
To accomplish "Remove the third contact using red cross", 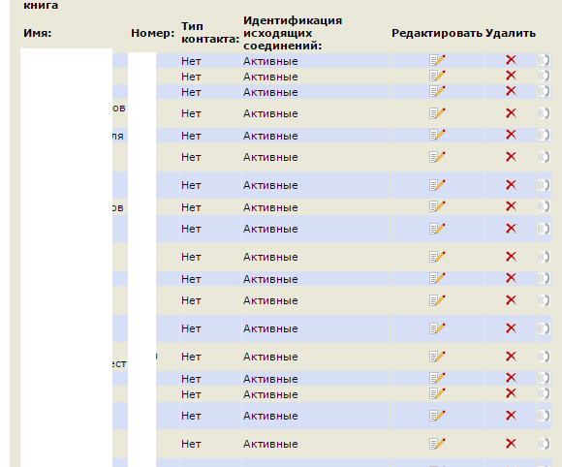I will 511,91.
